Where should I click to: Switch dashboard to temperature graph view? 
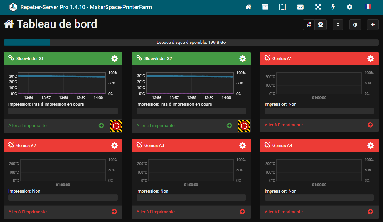click(x=309, y=25)
